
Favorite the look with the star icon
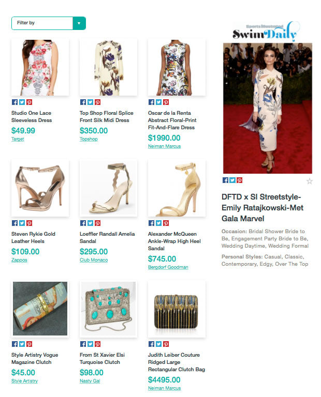pyautogui.click(x=309, y=181)
